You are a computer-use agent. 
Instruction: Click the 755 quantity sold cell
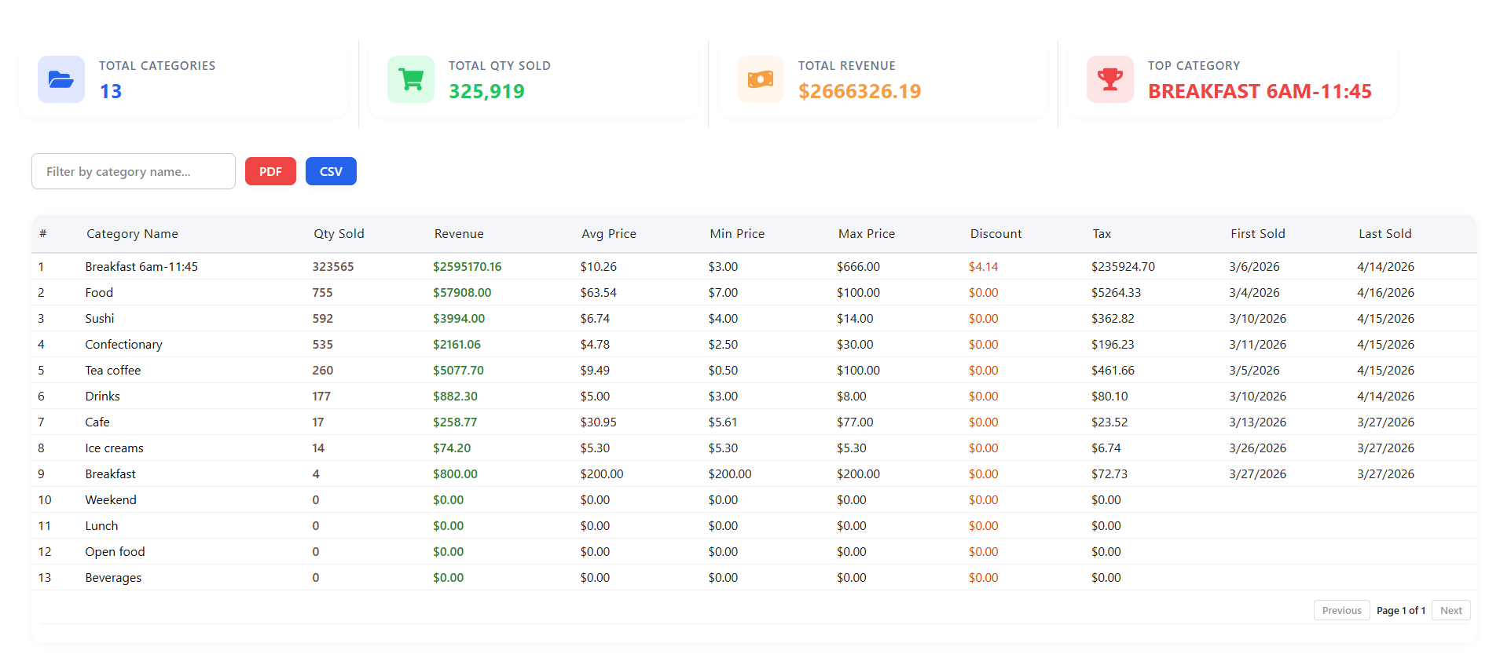(x=322, y=292)
